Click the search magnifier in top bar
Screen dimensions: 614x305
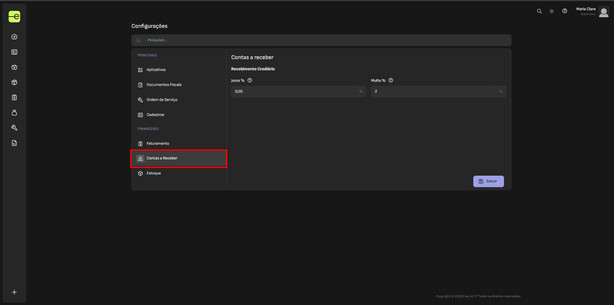click(539, 11)
